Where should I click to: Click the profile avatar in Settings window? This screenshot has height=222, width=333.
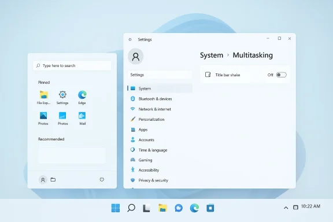click(136, 56)
